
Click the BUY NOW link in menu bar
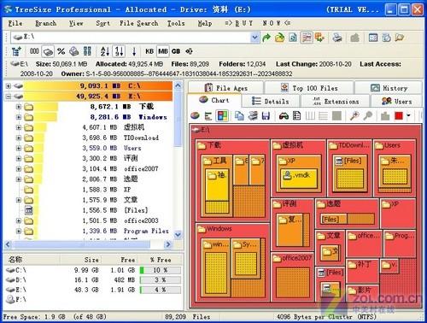(x=258, y=23)
